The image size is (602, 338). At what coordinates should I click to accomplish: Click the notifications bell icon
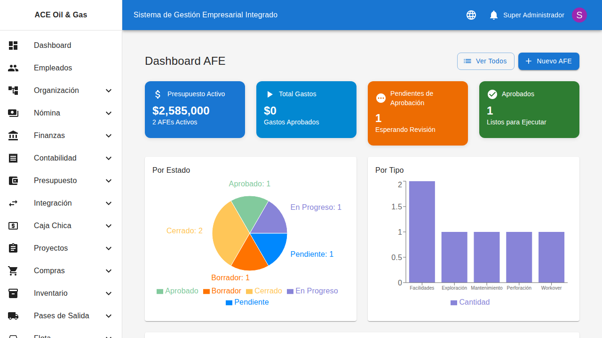coord(493,15)
